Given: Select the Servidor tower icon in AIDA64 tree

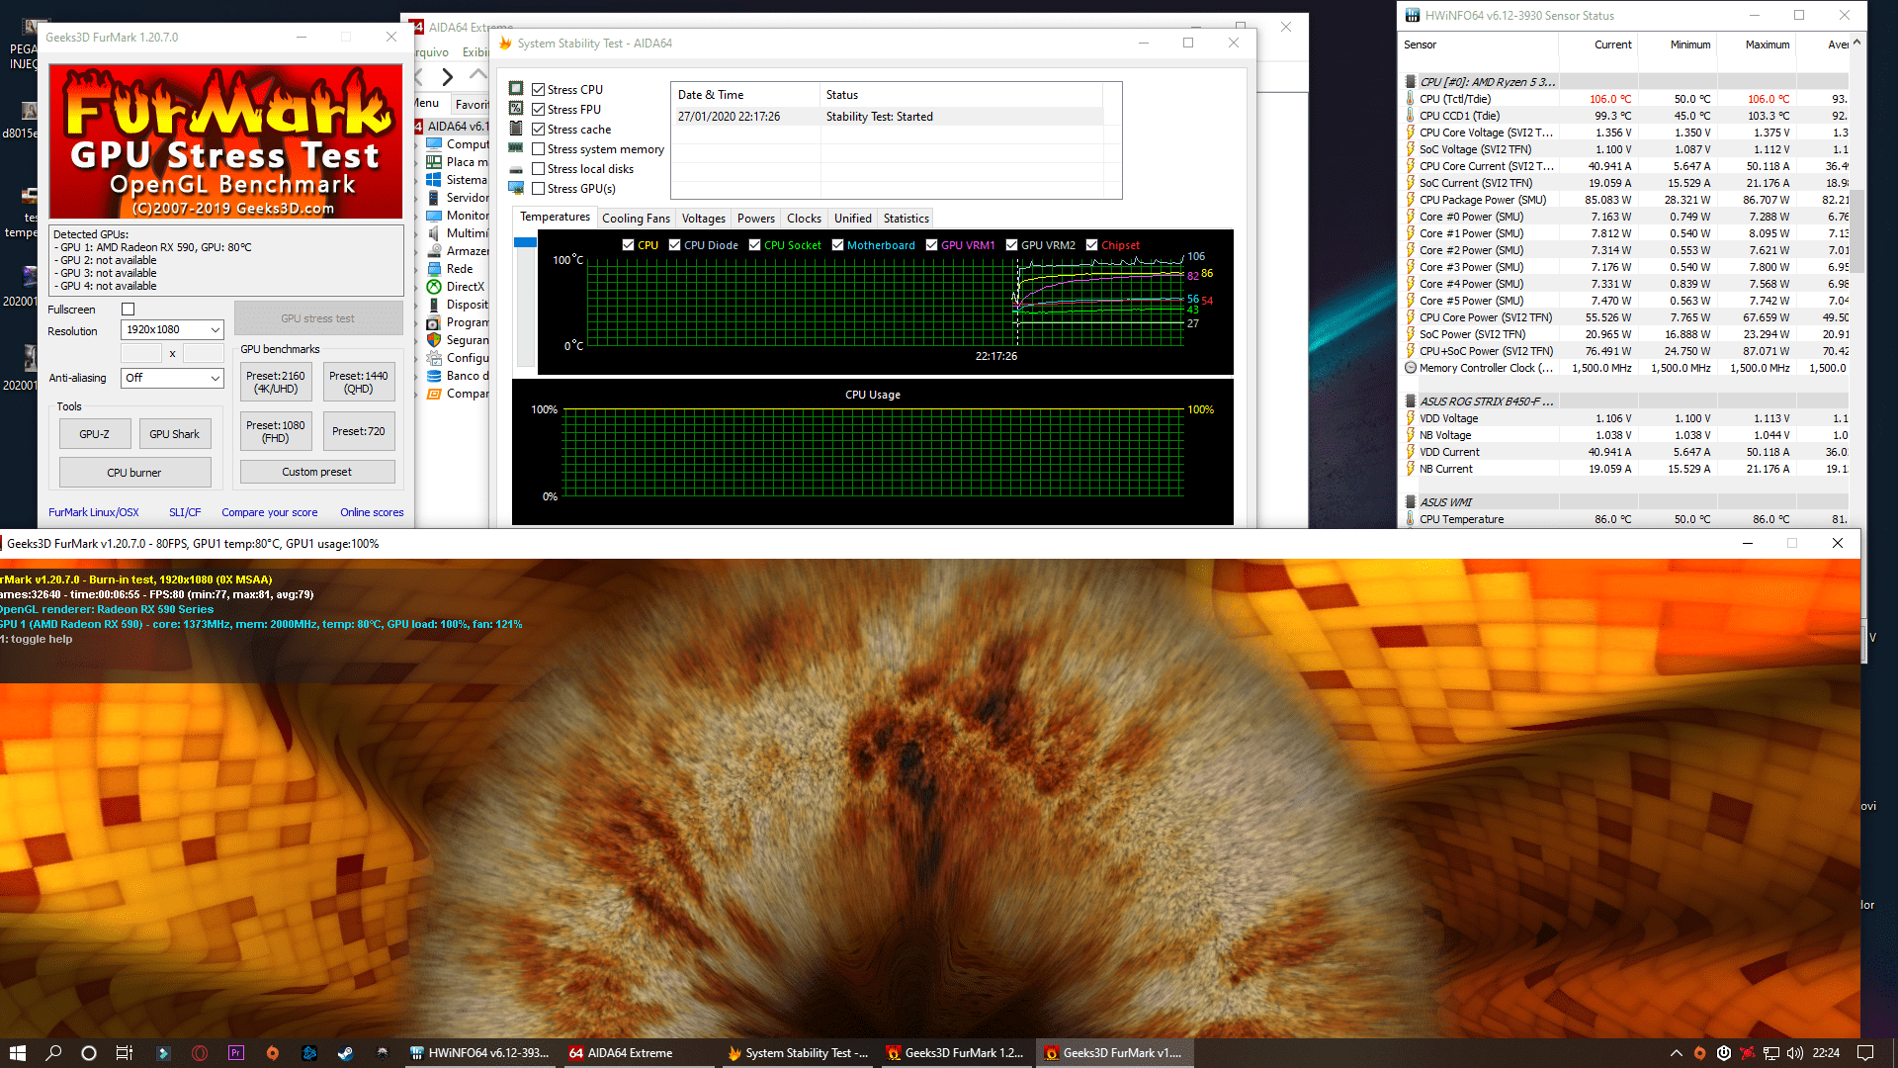Looking at the screenshot, I should [x=434, y=198].
